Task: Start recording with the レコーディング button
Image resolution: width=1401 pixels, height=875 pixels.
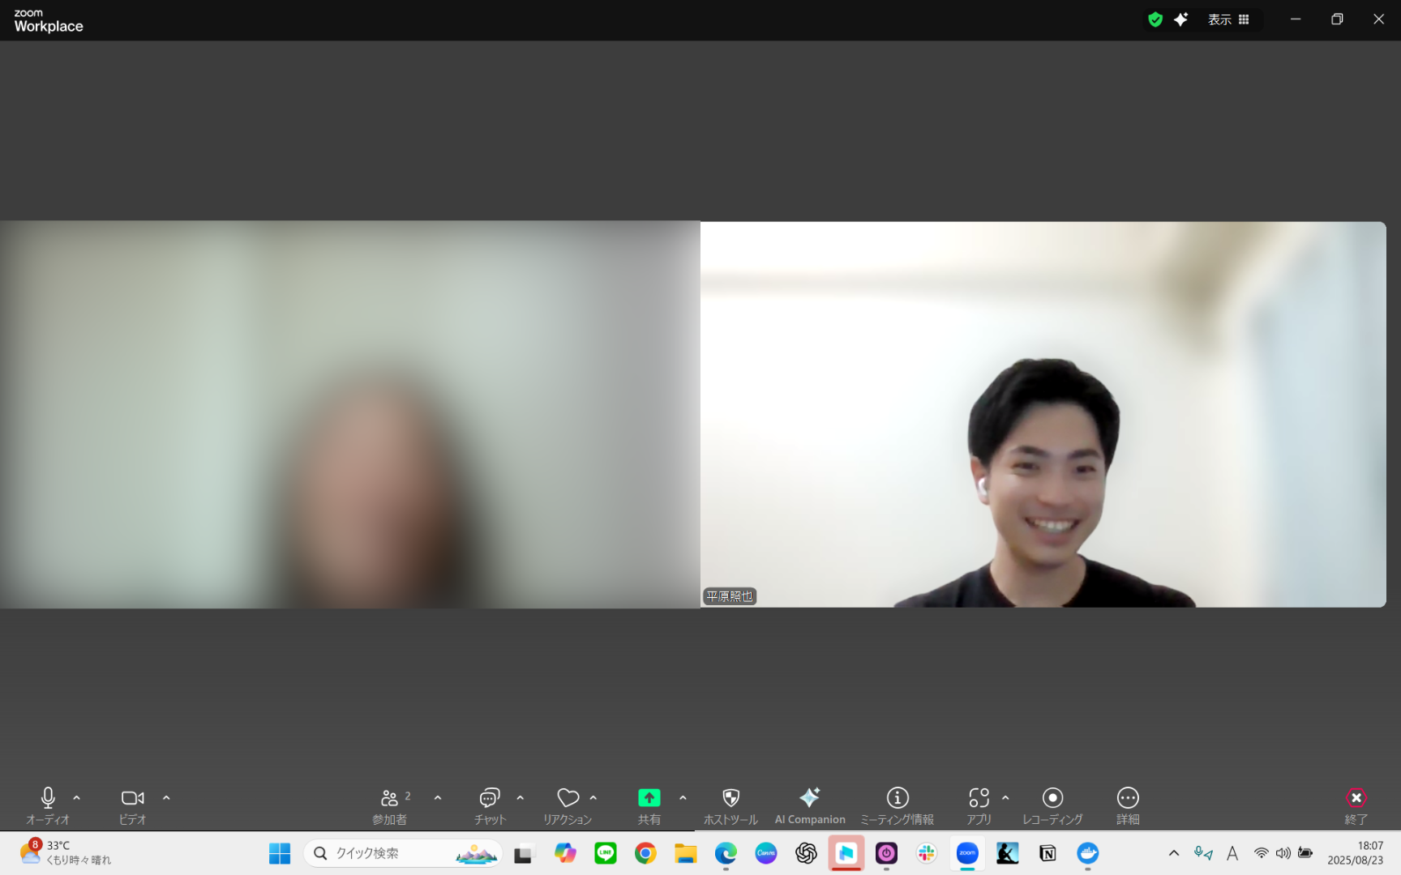Action: click(1052, 805)
